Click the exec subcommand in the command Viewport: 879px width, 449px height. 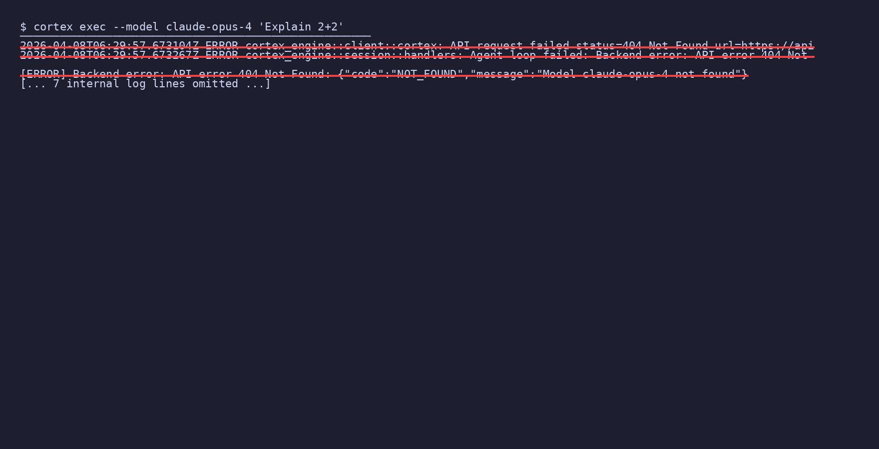[x=93, y=27]
